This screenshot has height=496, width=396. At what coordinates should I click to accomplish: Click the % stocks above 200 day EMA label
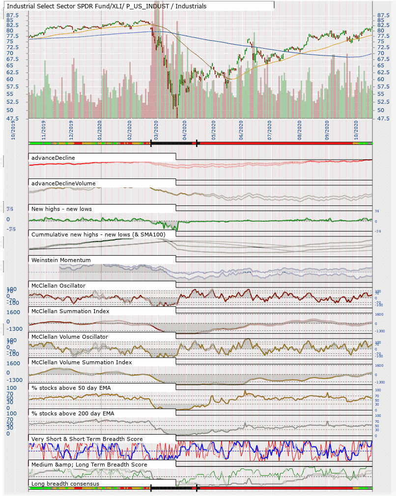(73, 413)
